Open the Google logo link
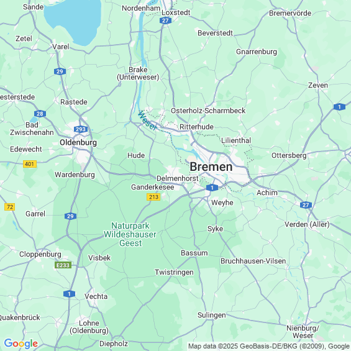Image resolution: width=351 pixels, height=351 pixels. click(x=21, y=344)
